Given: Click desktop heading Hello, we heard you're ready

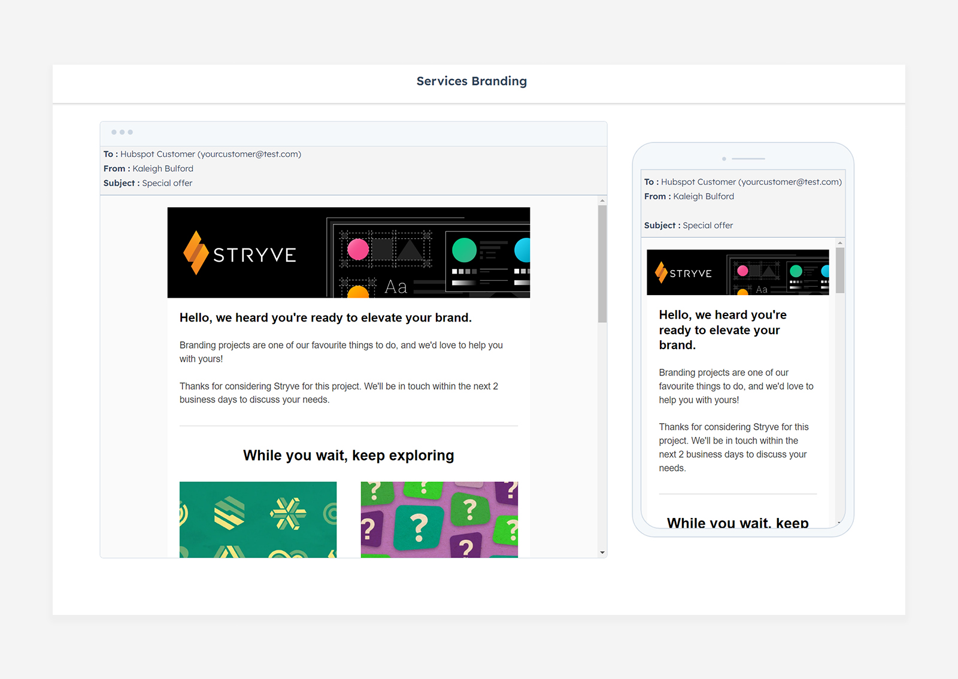Looking at the screenshot, I should point(326,318).
